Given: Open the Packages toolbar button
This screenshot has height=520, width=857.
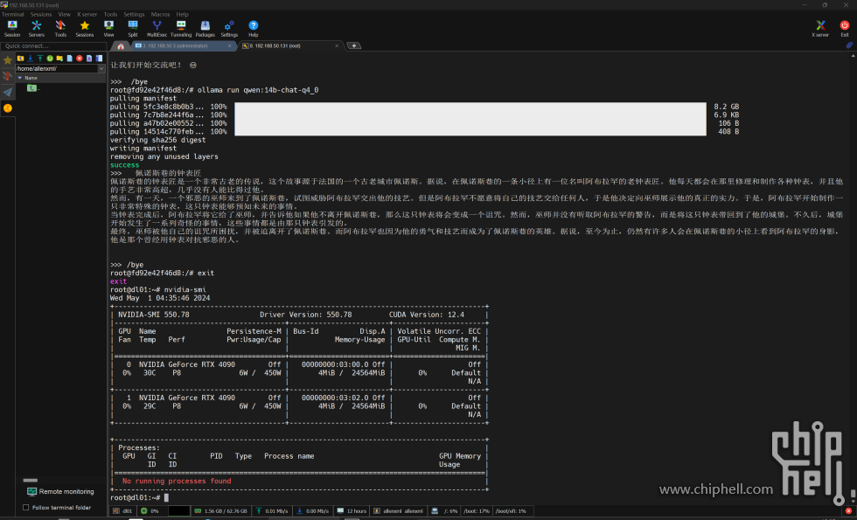Looking at the screenshot, I should (x=205, y=28).
